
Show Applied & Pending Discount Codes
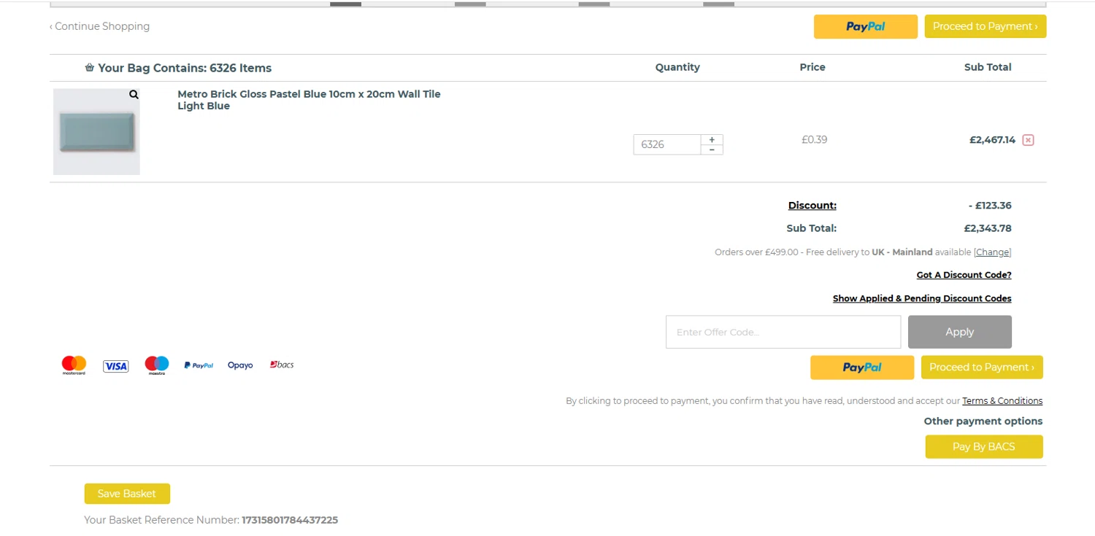click(922, 298)
